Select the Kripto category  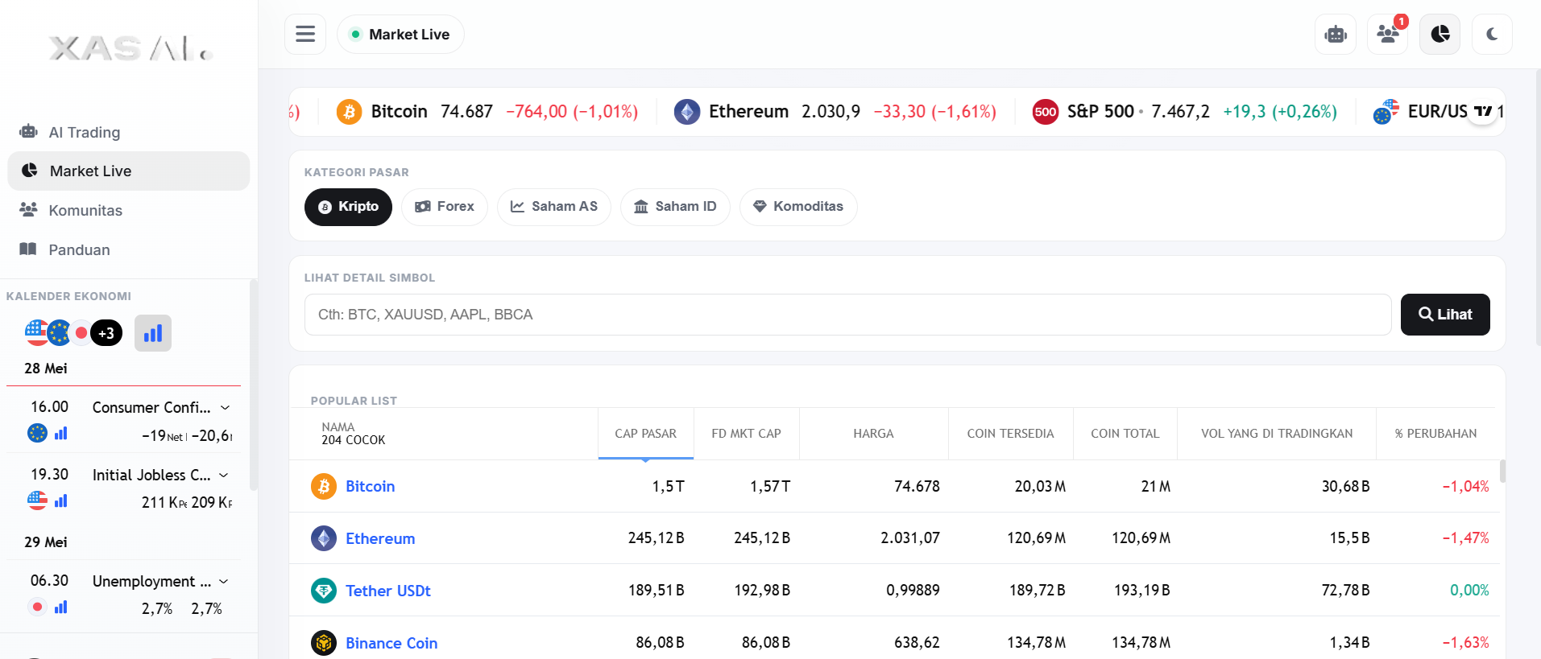pyautogui.click(x=348, y=207)
